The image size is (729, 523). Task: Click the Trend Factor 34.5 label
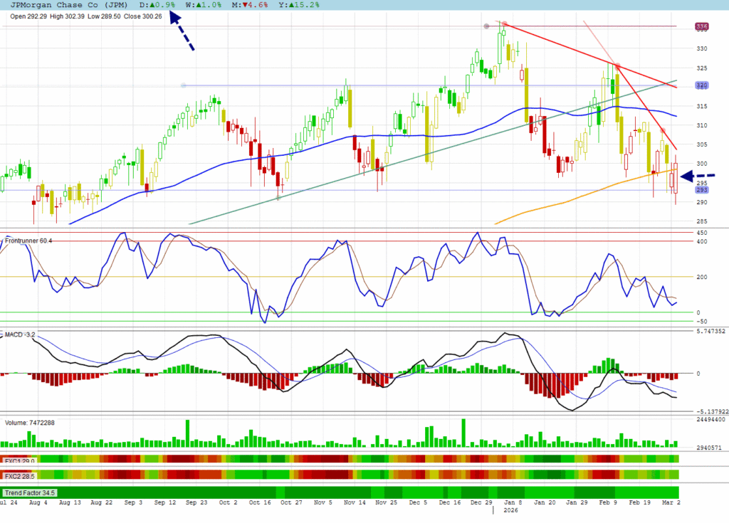click(x=31, y=492)
